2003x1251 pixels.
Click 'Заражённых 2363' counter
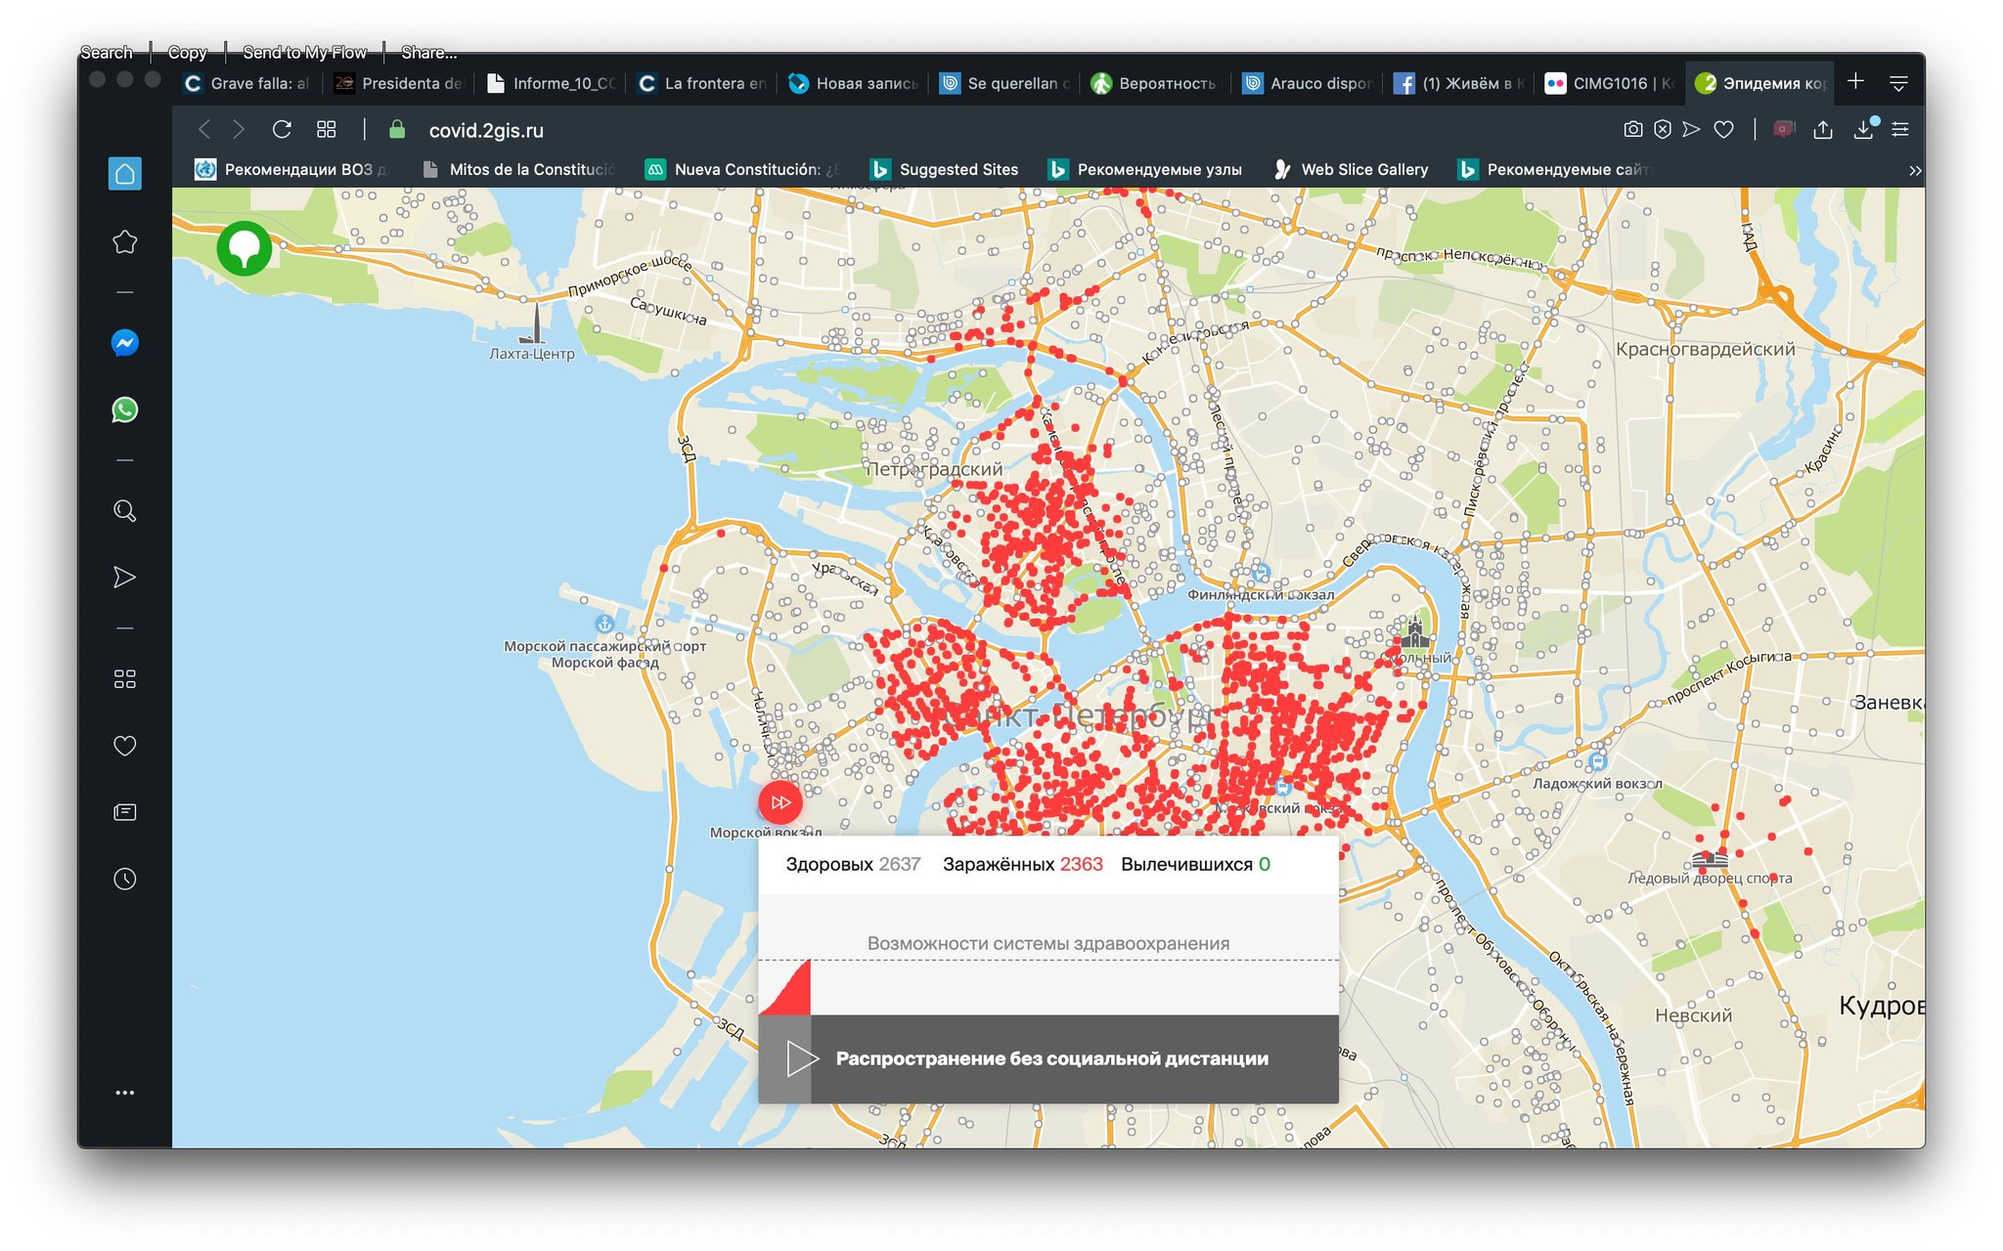point(1022,864)
